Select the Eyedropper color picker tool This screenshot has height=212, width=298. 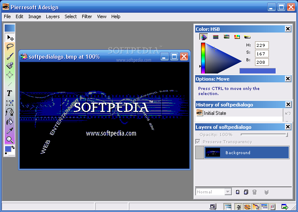point(10,130)
